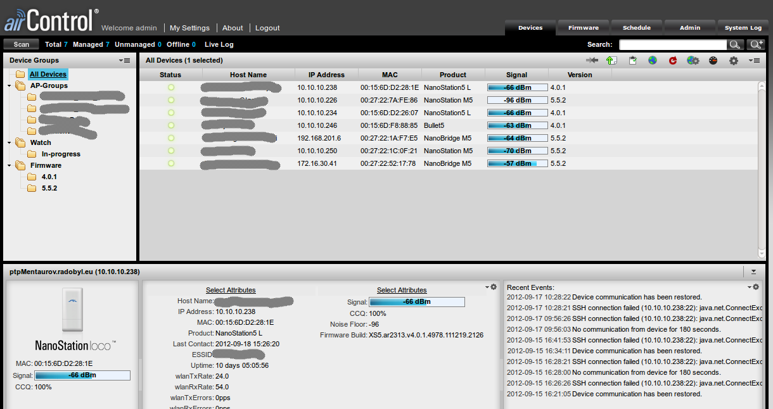This screenshot has width=773, height=409.
Task: Click the green arrow firmware upgrade icon
Action: (611, 60)
